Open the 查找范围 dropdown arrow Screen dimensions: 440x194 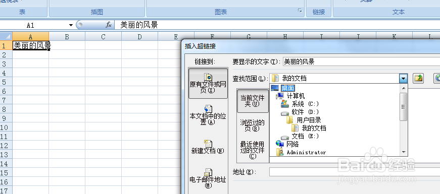tap(404, 79)
